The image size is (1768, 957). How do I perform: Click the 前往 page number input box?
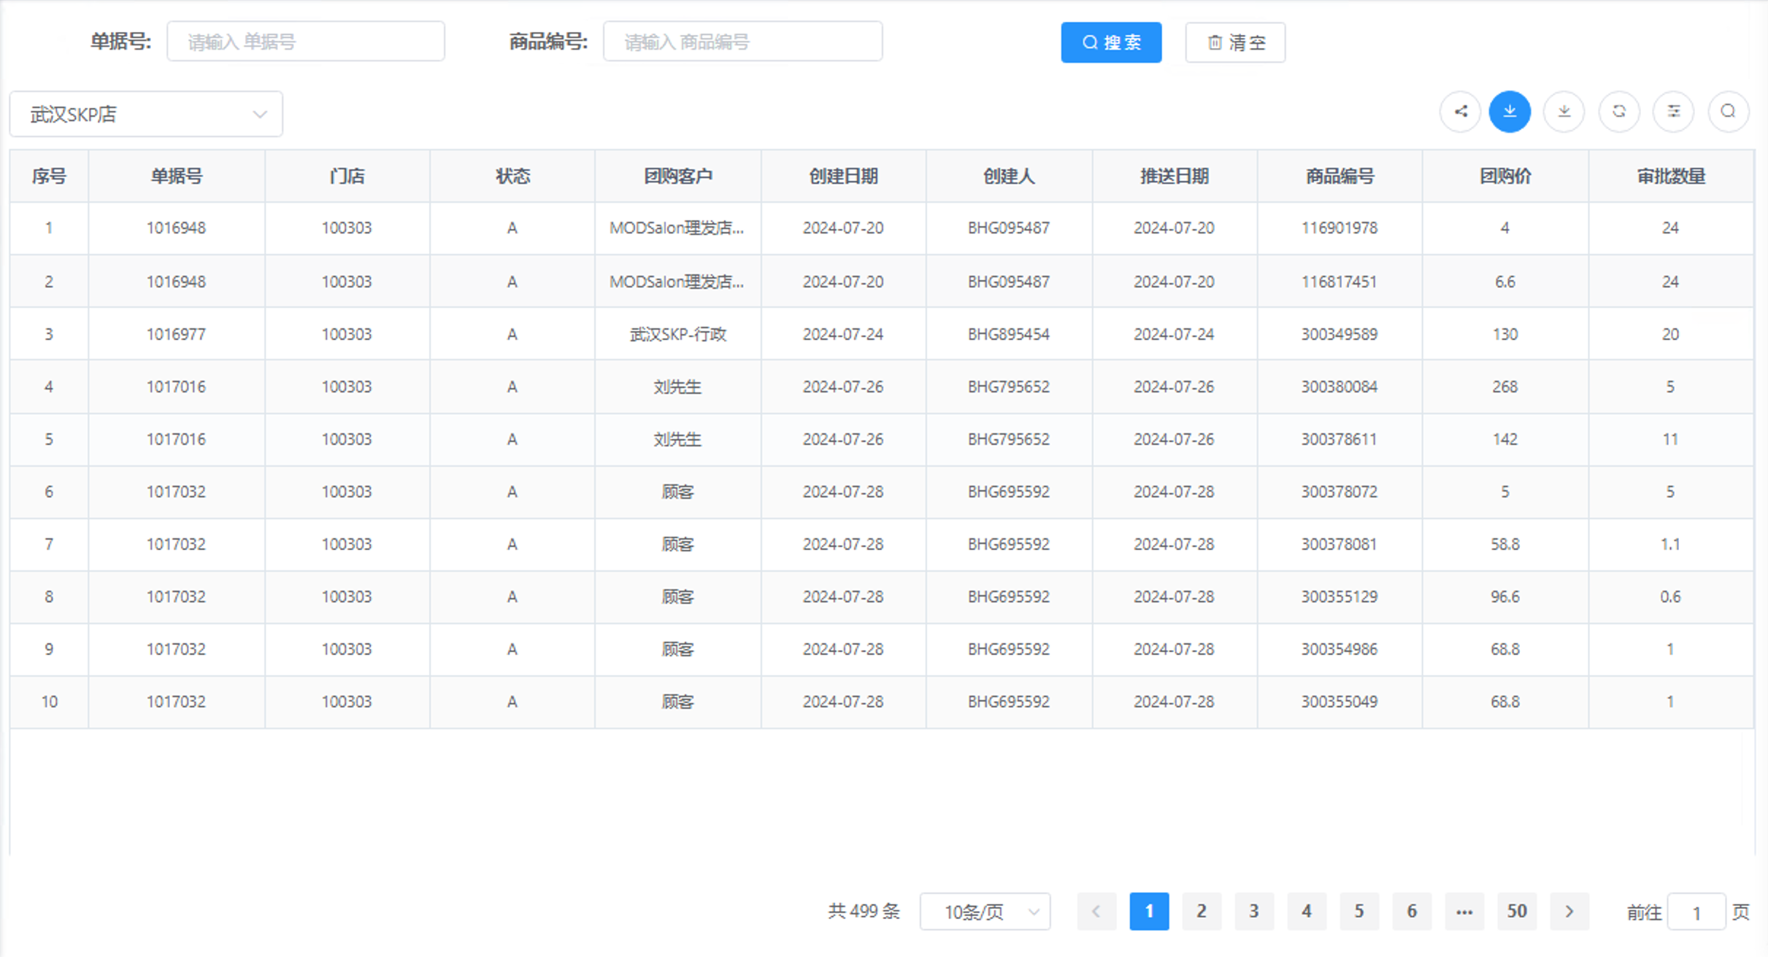pyautogui.click(x=1695, y=911)
